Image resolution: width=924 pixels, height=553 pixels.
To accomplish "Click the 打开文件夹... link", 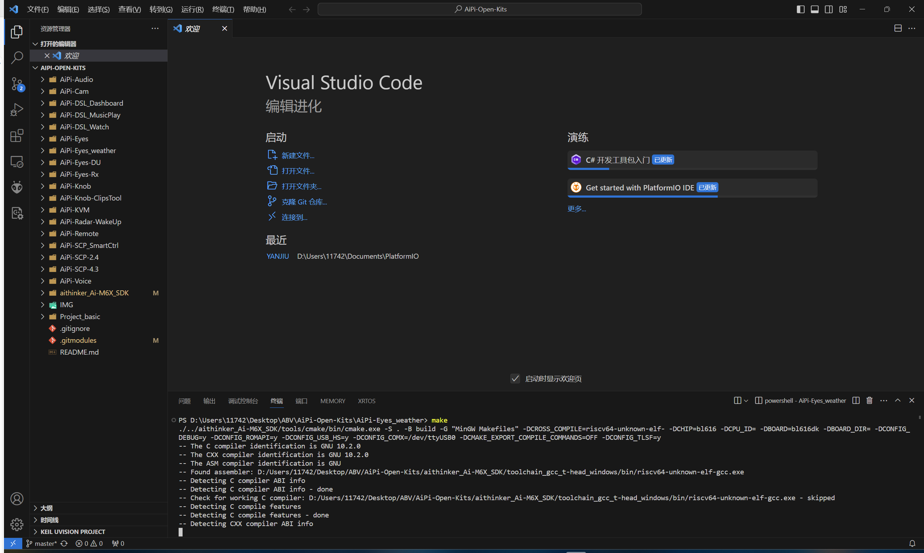I will click(x=301, y=186).
